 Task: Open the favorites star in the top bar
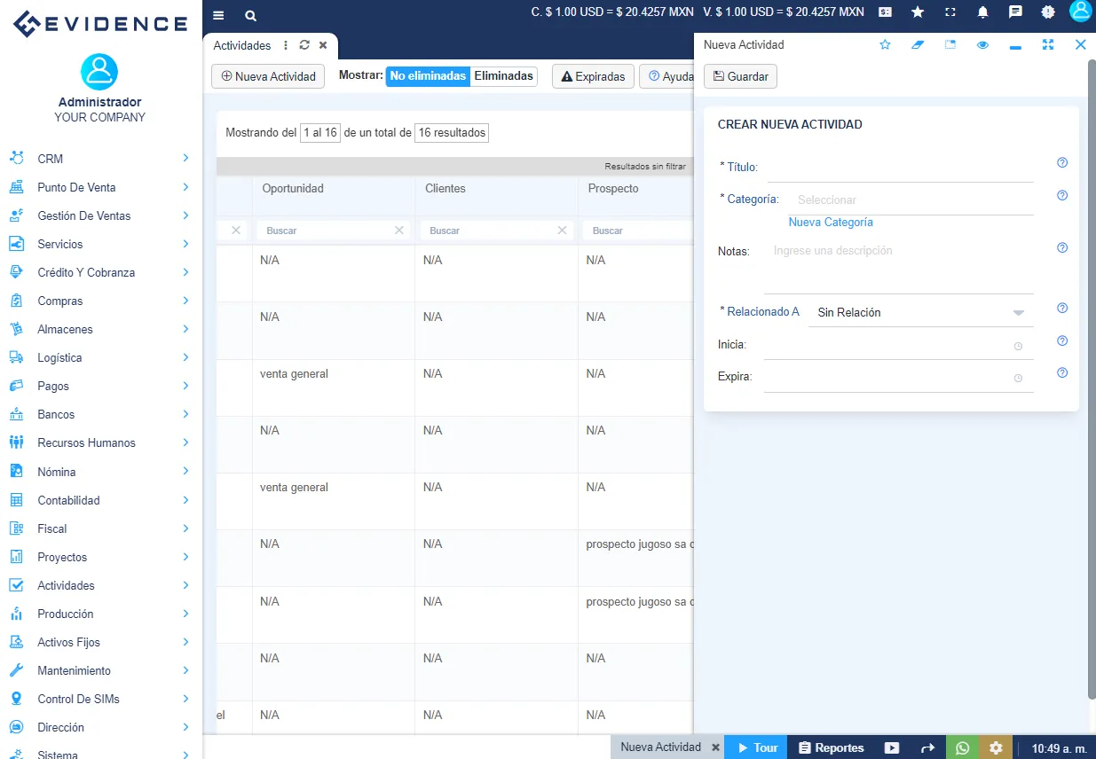coord(917,12)
